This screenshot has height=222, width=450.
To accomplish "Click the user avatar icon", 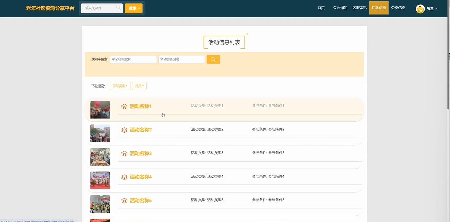I will 420,9.
